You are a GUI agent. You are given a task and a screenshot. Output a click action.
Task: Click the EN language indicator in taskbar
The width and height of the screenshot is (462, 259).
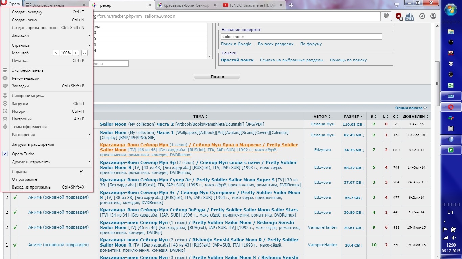450,212
